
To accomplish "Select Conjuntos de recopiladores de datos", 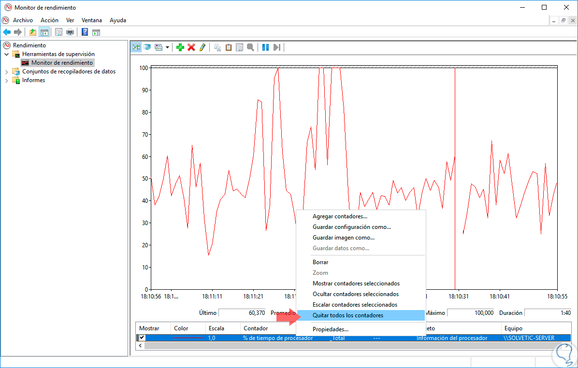I will point(69,71).
